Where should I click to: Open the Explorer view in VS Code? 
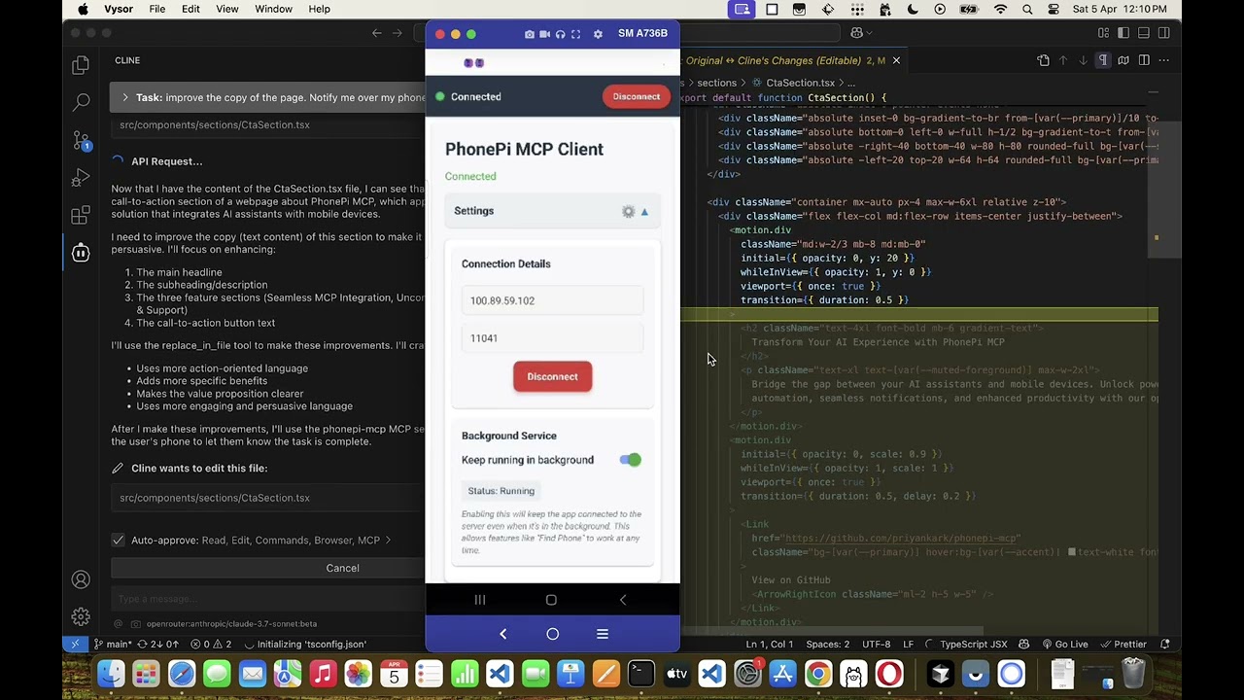tap(81, 65)
